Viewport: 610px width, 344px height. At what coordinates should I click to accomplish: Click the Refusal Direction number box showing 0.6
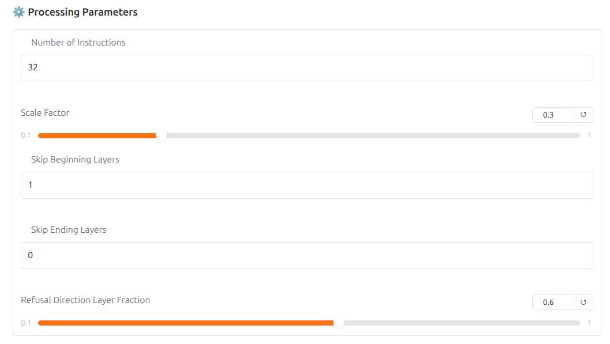click(552, 302)
